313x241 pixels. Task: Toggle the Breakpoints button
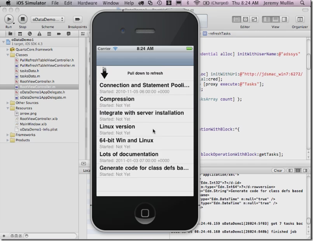point(77,19)
